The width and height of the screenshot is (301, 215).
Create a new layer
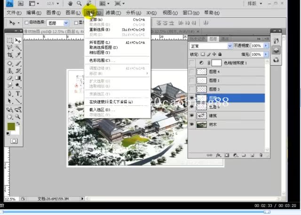pyautogui.click(x=252, y=155)
